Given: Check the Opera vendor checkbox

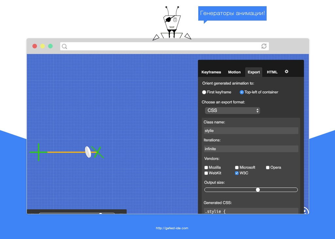Looking at the screenshot, I should (x=267, y=167).
